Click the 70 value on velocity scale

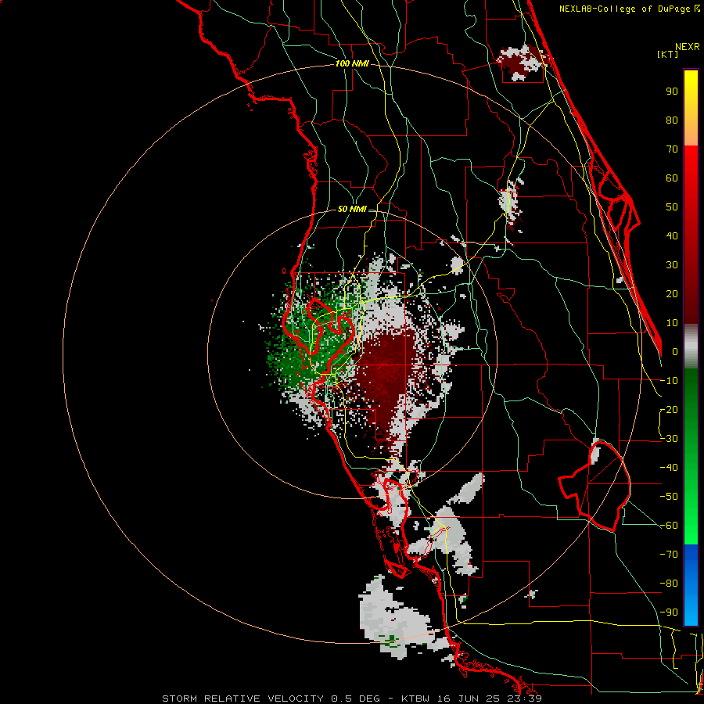tap(672, 149)
